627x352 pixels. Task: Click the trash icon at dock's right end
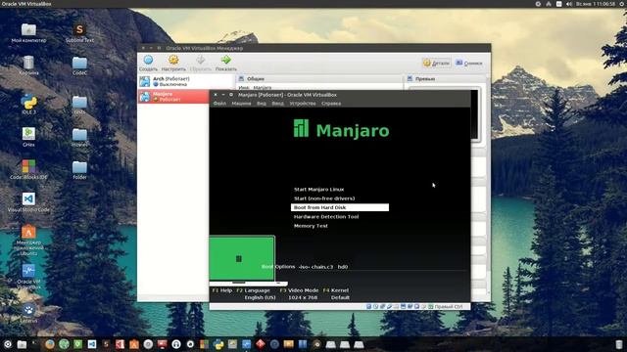point(618,344)
